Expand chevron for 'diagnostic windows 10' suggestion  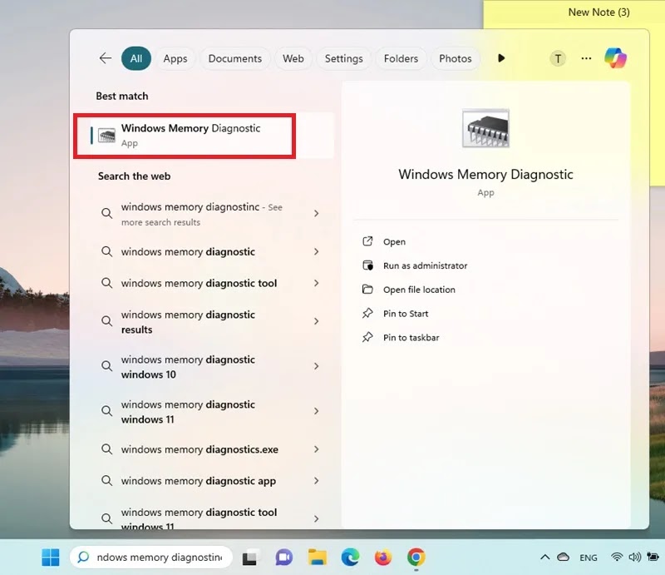[x=317, y=366]
